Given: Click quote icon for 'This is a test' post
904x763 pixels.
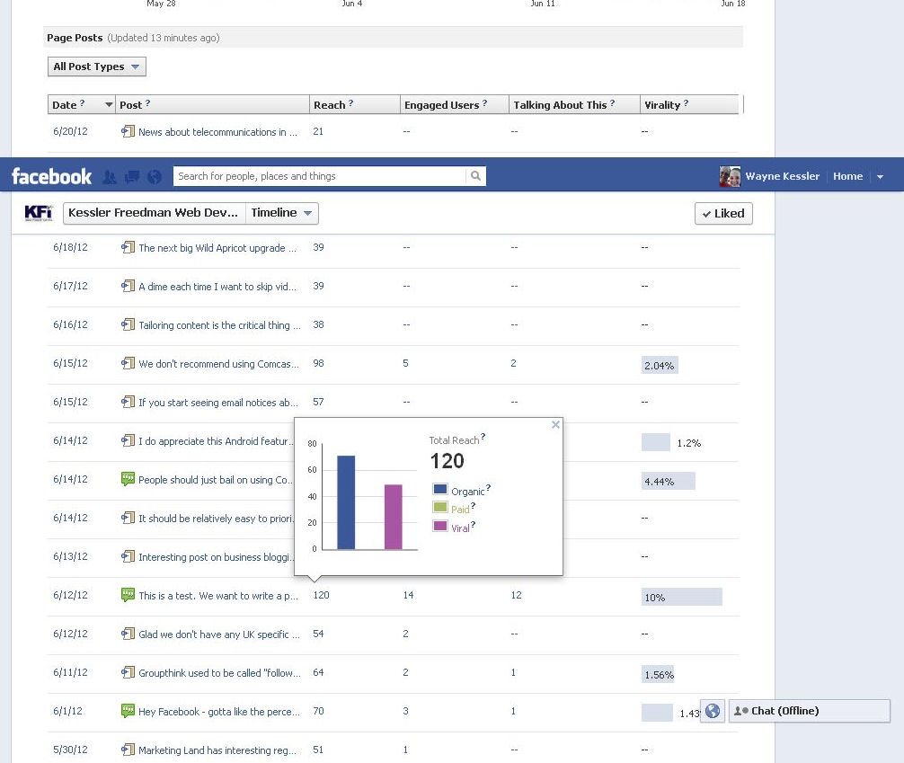Looking at the screenshot, I should 128,595.
